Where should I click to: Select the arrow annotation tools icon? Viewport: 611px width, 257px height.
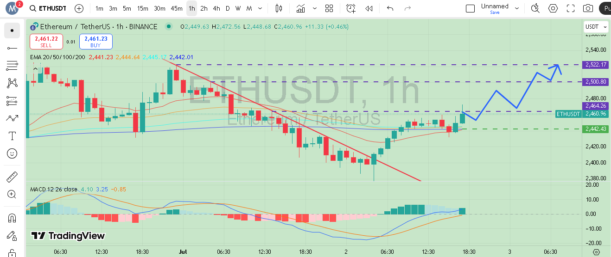[x=12, y=118]
